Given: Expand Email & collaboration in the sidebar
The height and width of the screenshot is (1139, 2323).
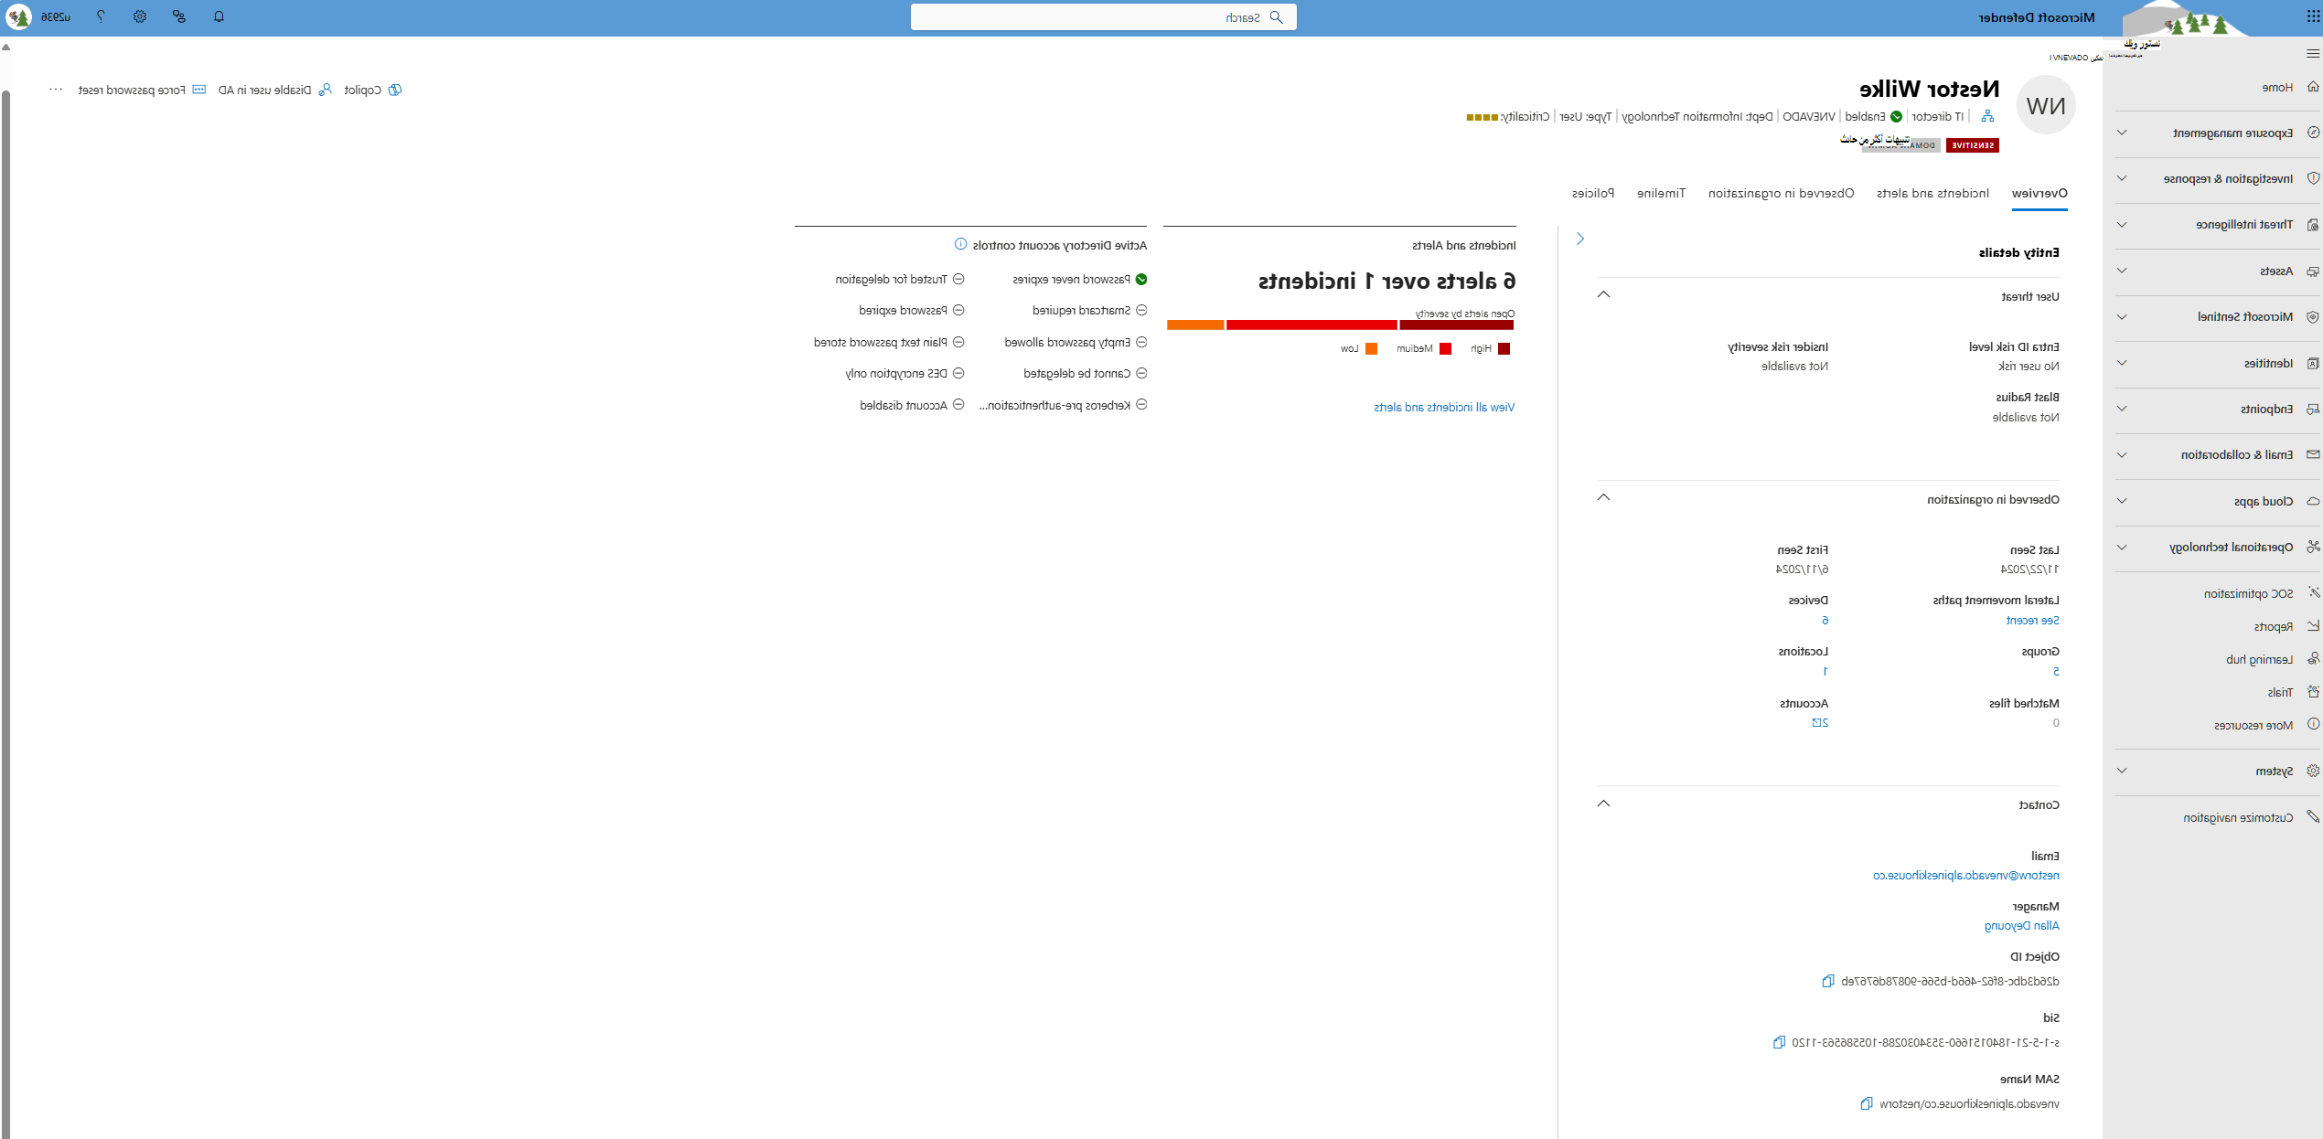Looking at the screenshot, I should (x=2122, y=454).
